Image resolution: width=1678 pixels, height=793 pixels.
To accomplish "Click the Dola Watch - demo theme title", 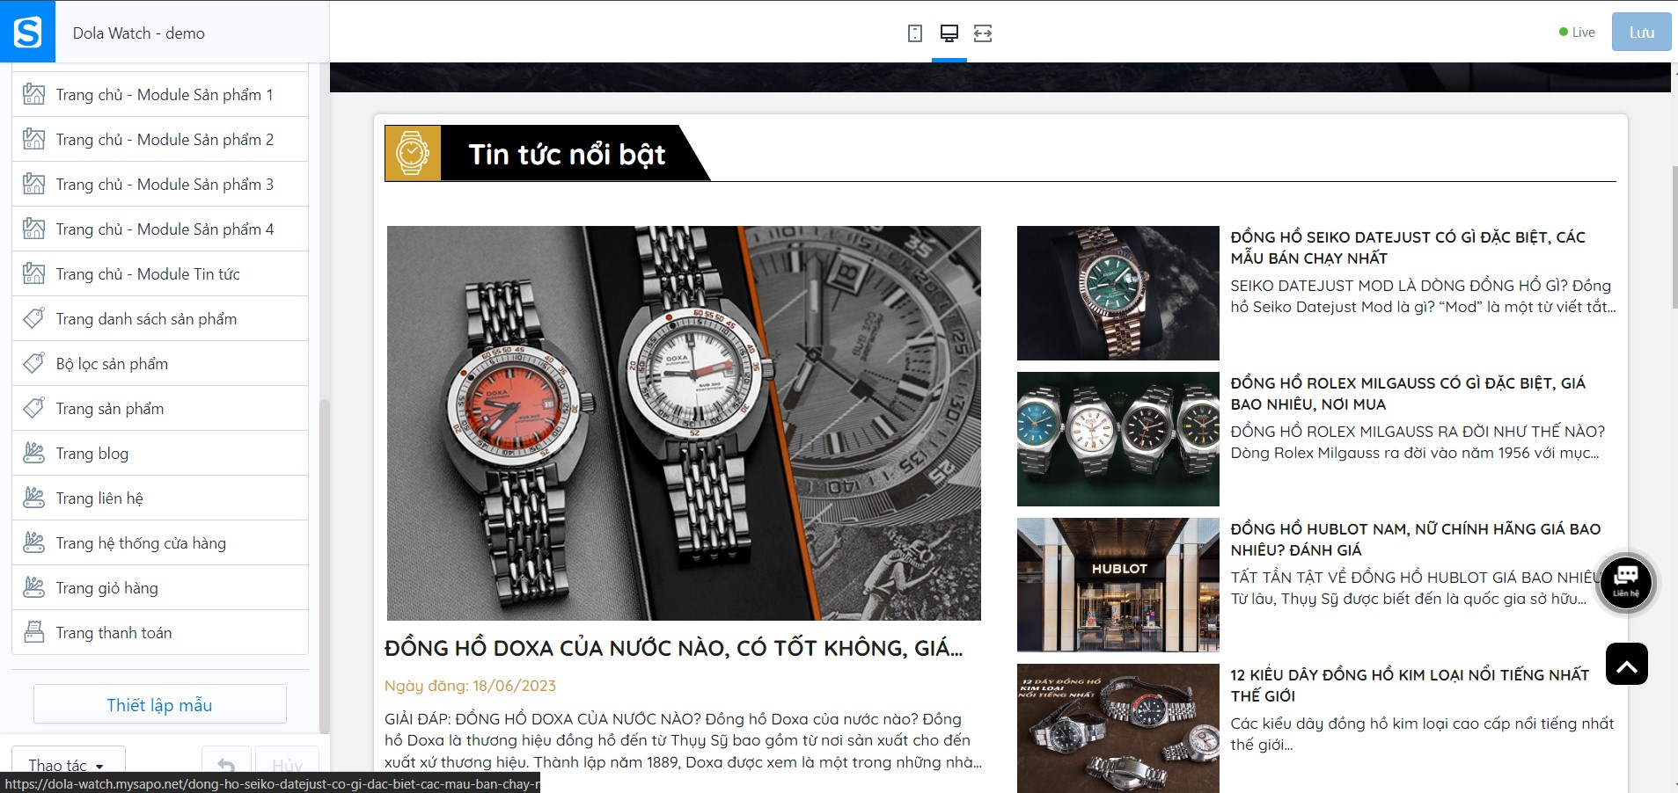I will (x=138, y=33).
